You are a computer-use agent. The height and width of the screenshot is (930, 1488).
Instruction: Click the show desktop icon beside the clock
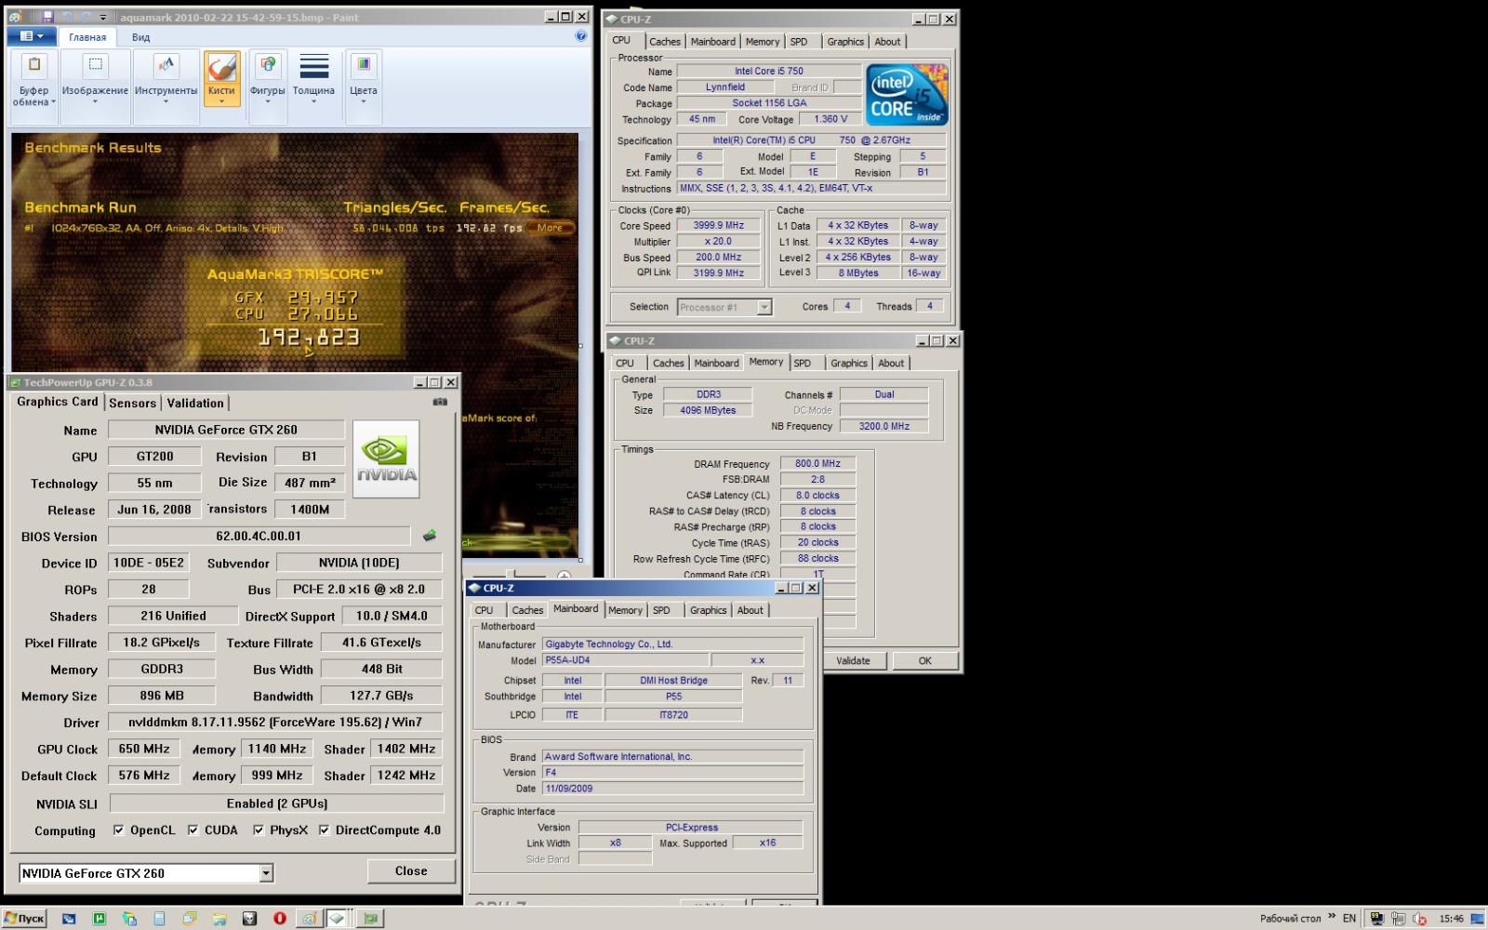pyautogui.click(x=1477, y=919)
